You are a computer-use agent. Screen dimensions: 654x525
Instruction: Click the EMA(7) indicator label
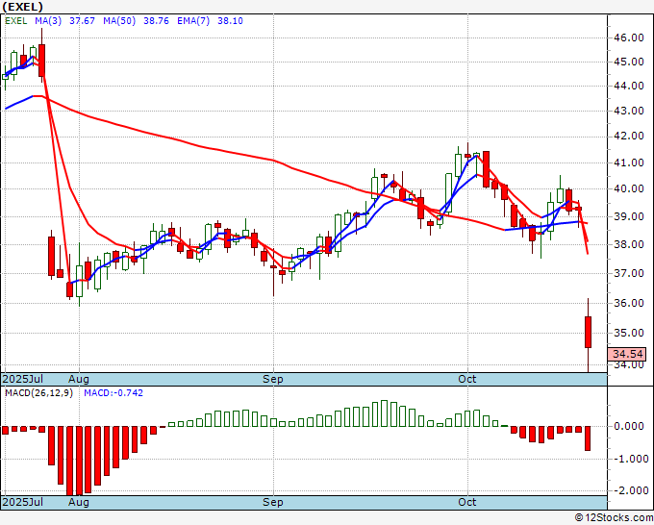click(193, 20)
